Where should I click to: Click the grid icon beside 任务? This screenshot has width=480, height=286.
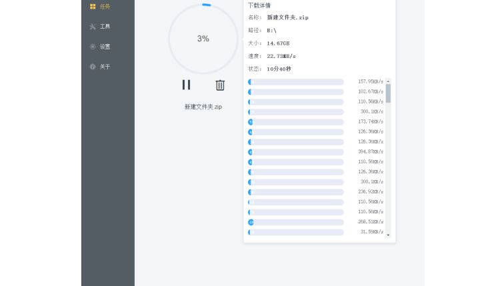93,7
